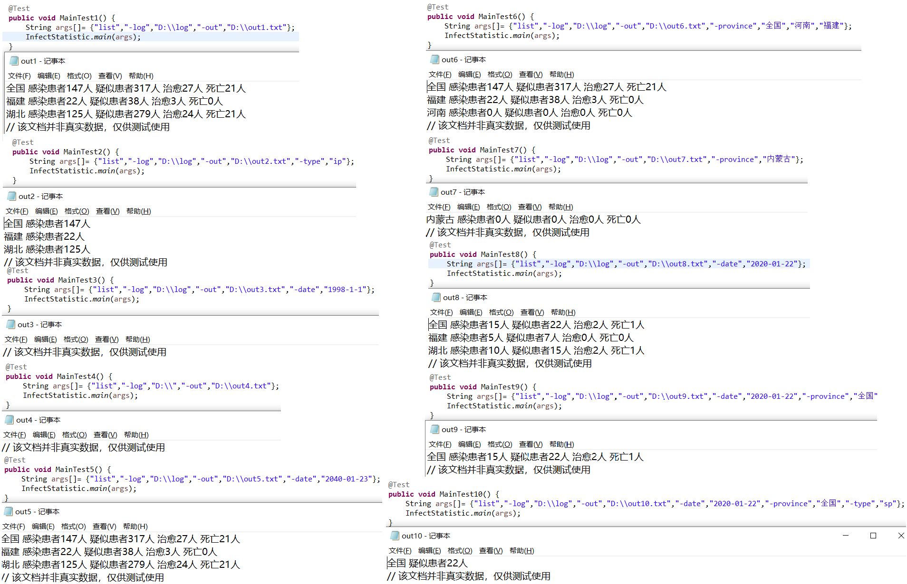
Task: Click the Notepad icon of the out9 window
Action: pyautogui.click(x=435, y=429)
